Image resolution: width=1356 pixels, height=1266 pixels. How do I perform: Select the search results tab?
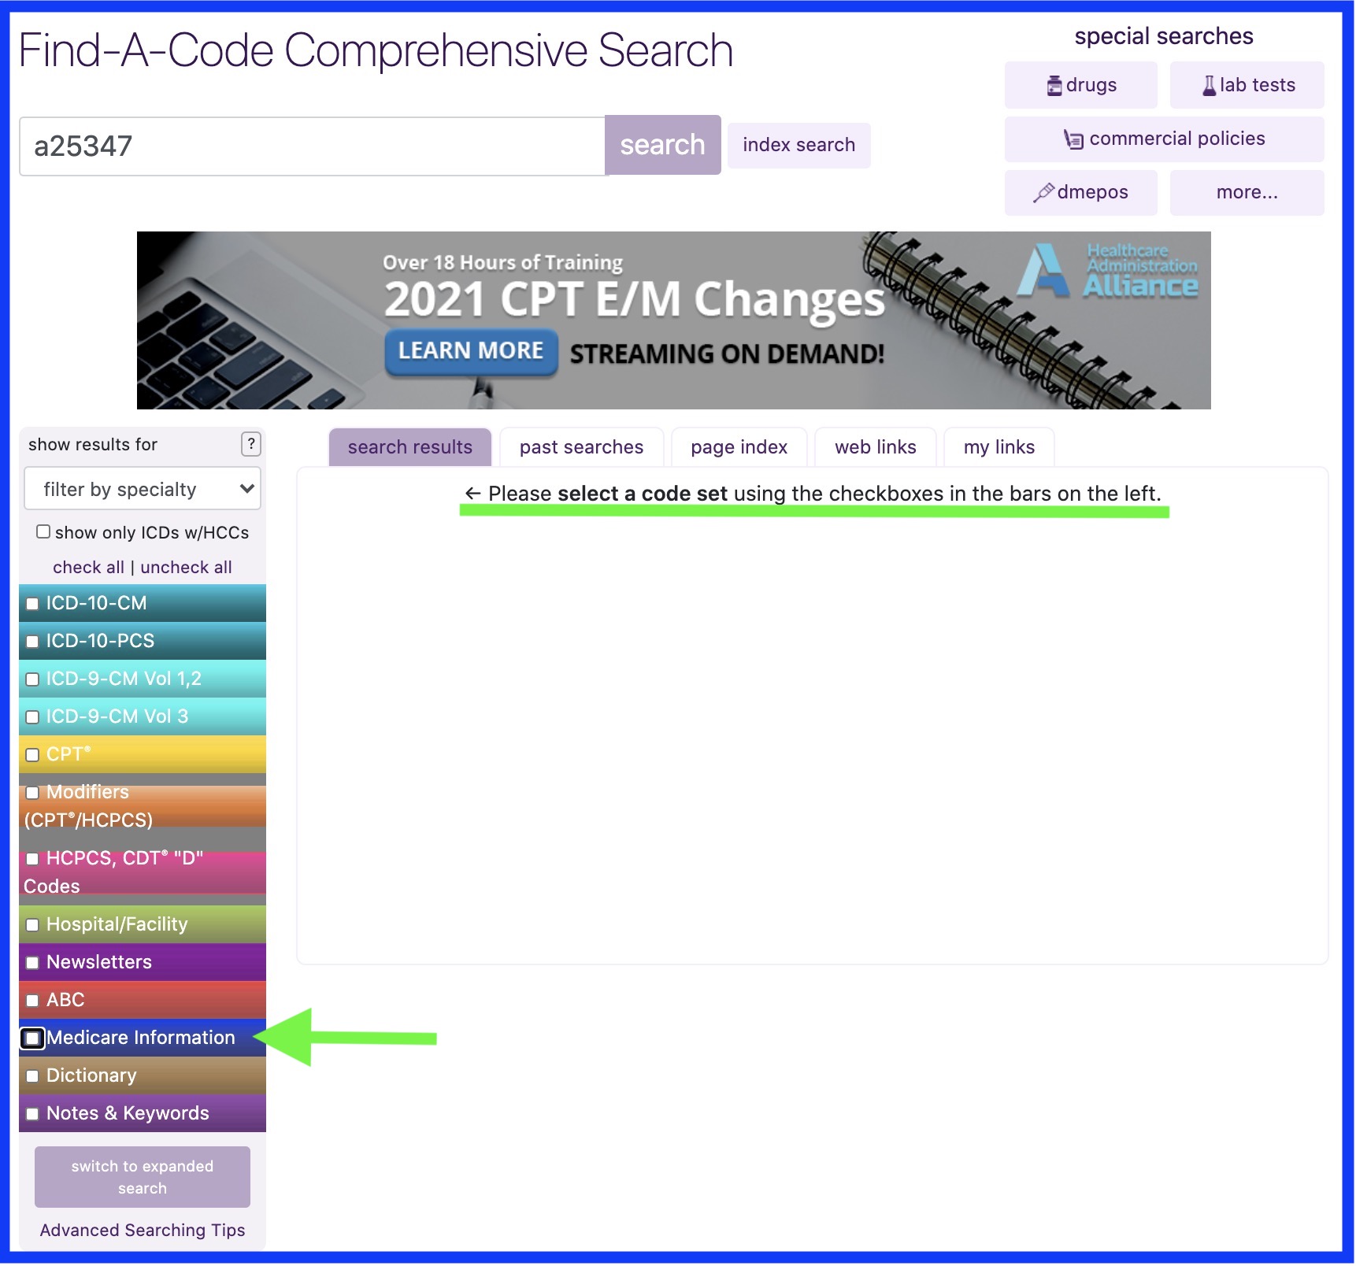click(410, 447)
